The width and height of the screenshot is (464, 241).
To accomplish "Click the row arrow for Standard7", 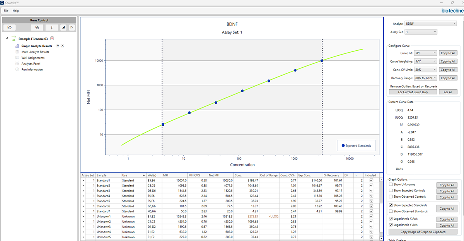I will click(x=83, y=211).
